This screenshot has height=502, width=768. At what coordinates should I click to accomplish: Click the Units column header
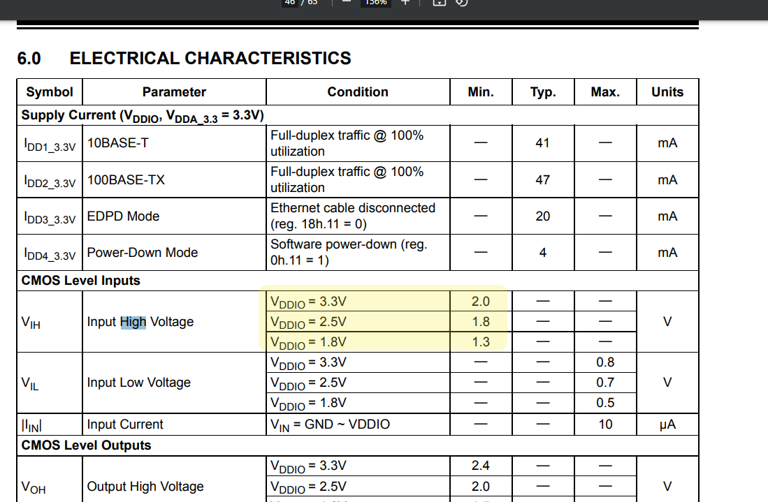click(667, 91)
